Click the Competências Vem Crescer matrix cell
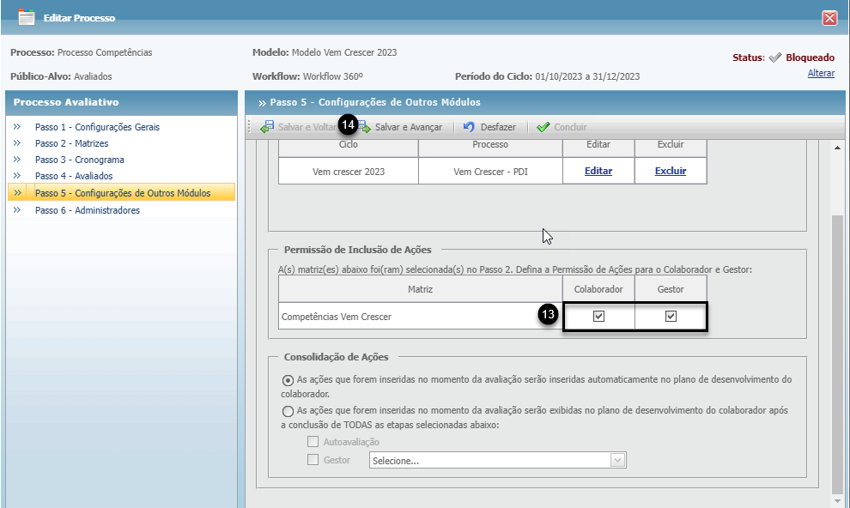 [420, 317]
